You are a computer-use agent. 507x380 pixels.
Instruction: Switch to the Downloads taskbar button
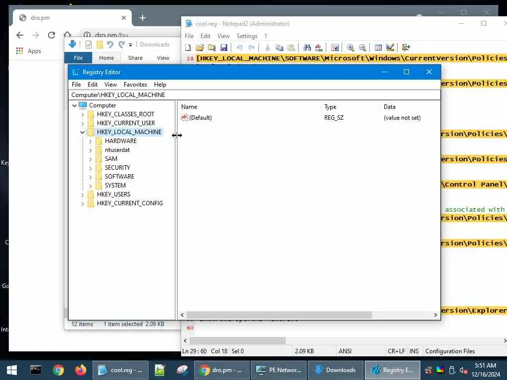click(335, 370)
